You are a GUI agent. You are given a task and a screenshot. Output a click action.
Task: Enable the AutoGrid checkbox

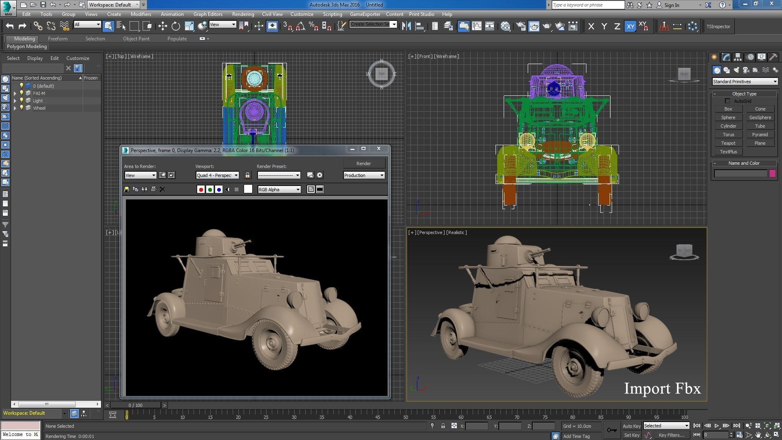click(x=727, y=101)
